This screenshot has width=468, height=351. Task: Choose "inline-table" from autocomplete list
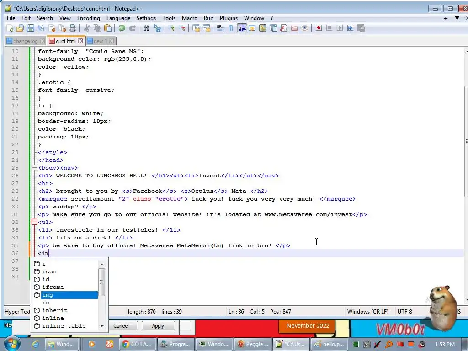click(66, 326)
